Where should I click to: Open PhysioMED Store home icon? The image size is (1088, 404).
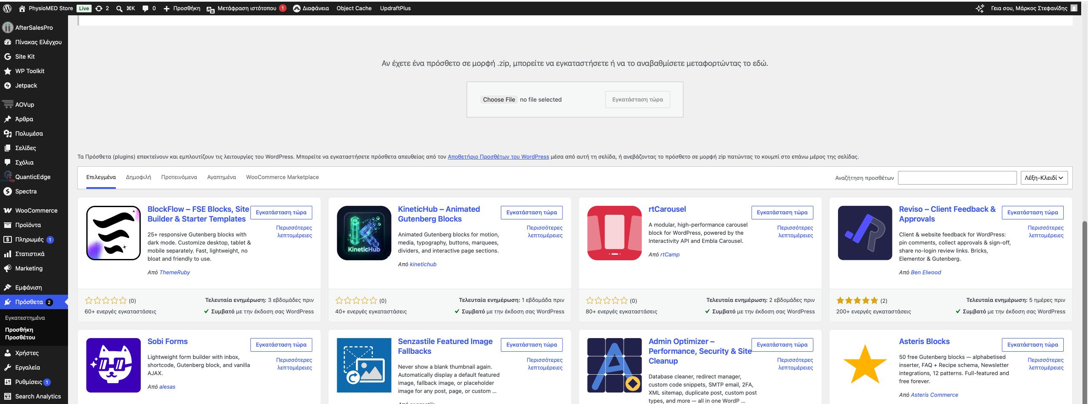pos(22,8)
